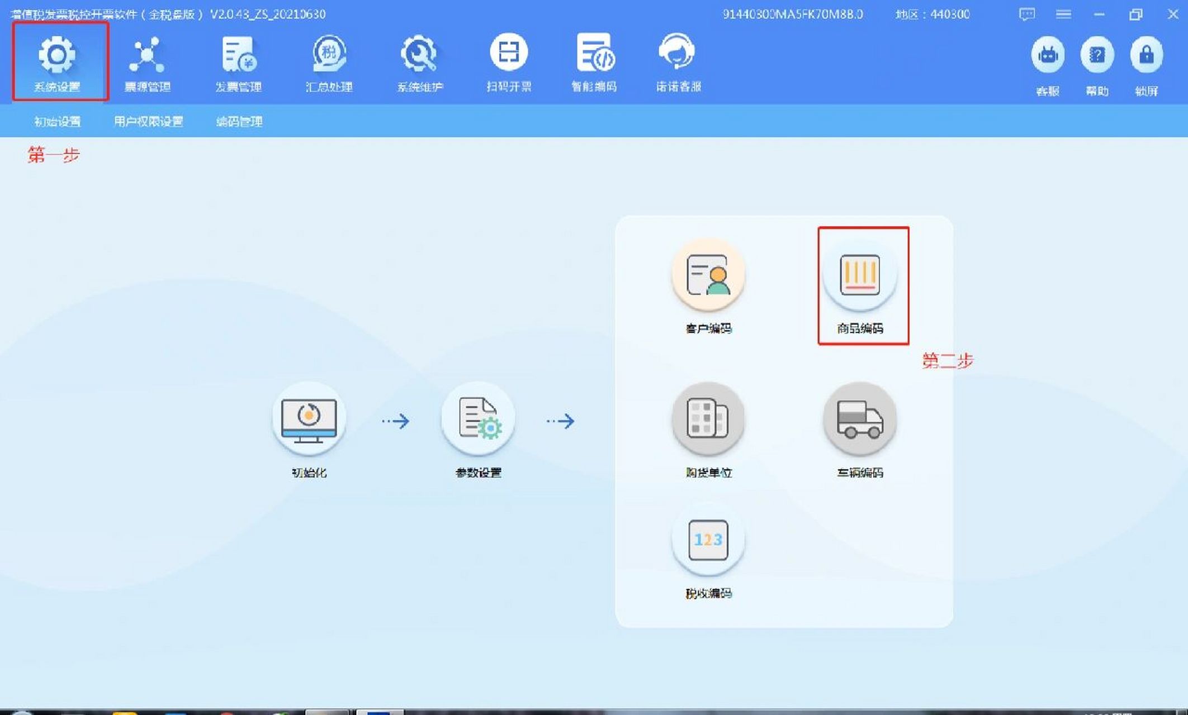Click 锁屏 lock screen button
The height and width of the screenshot is (715, 1188).
[x=1147, y=55]
